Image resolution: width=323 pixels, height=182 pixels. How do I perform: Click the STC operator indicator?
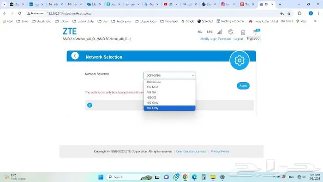coord(209,32)
